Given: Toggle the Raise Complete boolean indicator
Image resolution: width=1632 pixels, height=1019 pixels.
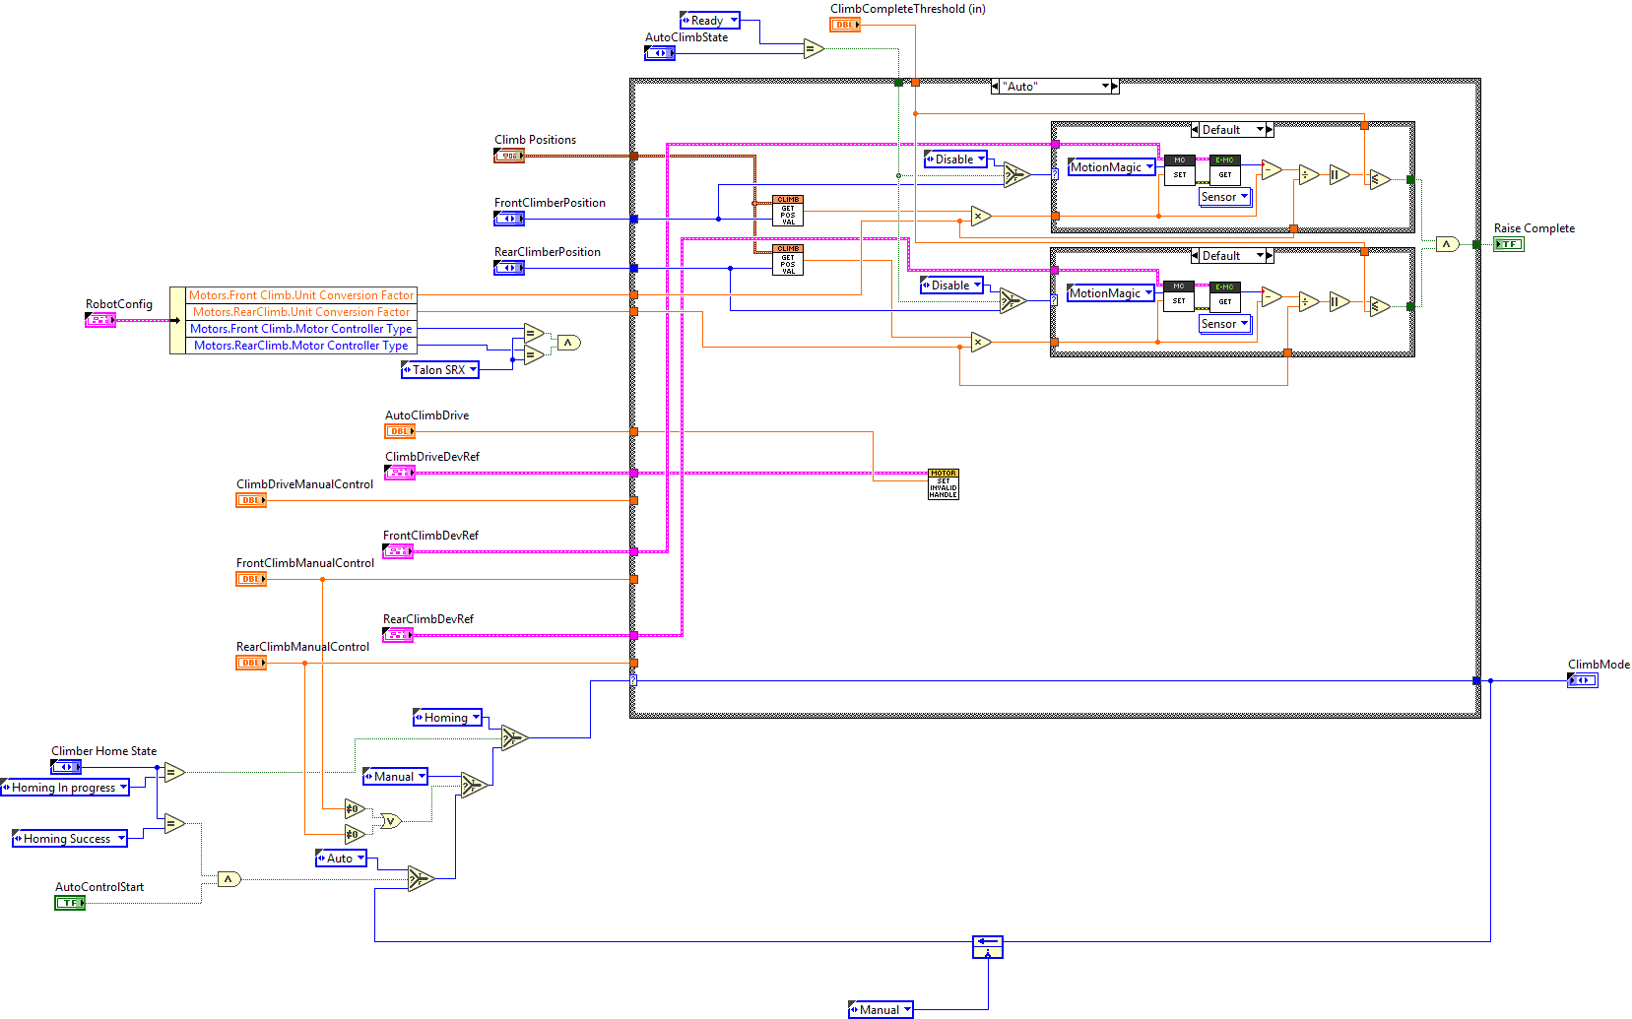Looking at the screenshot, I should point(1509,243).
